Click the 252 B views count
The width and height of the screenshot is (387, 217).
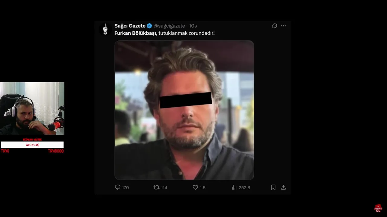244,188
